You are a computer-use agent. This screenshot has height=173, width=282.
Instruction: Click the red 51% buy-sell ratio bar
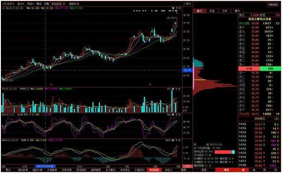(x=249, y=68)
